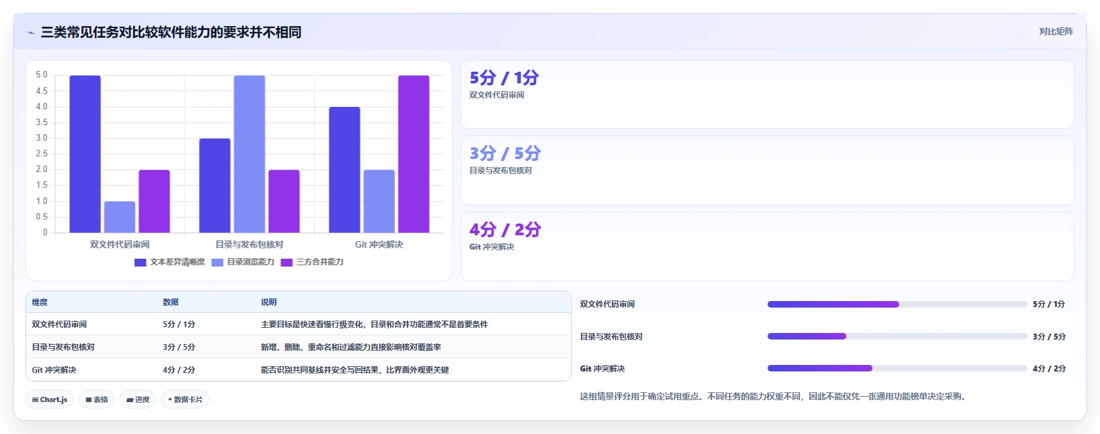Click the small icon before the header title
The width and height of the screenshot is (1100, 434).
coord(31,33)
